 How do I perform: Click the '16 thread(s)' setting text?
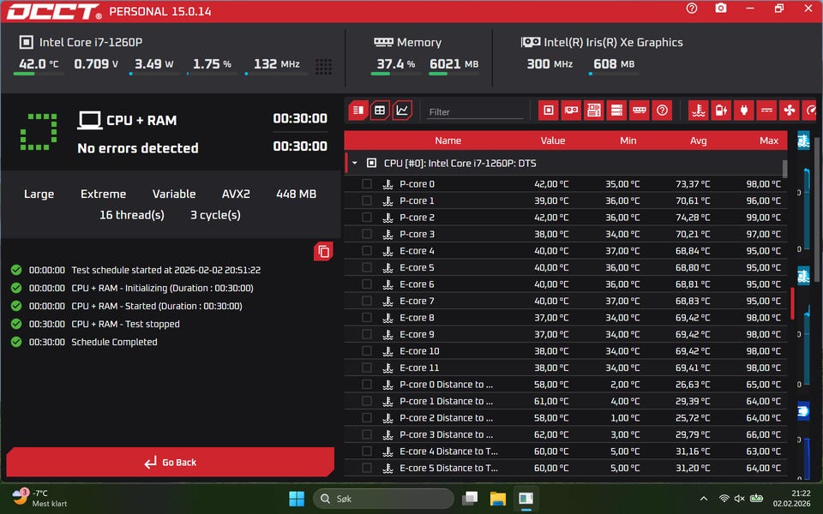(x=132, y=215)
